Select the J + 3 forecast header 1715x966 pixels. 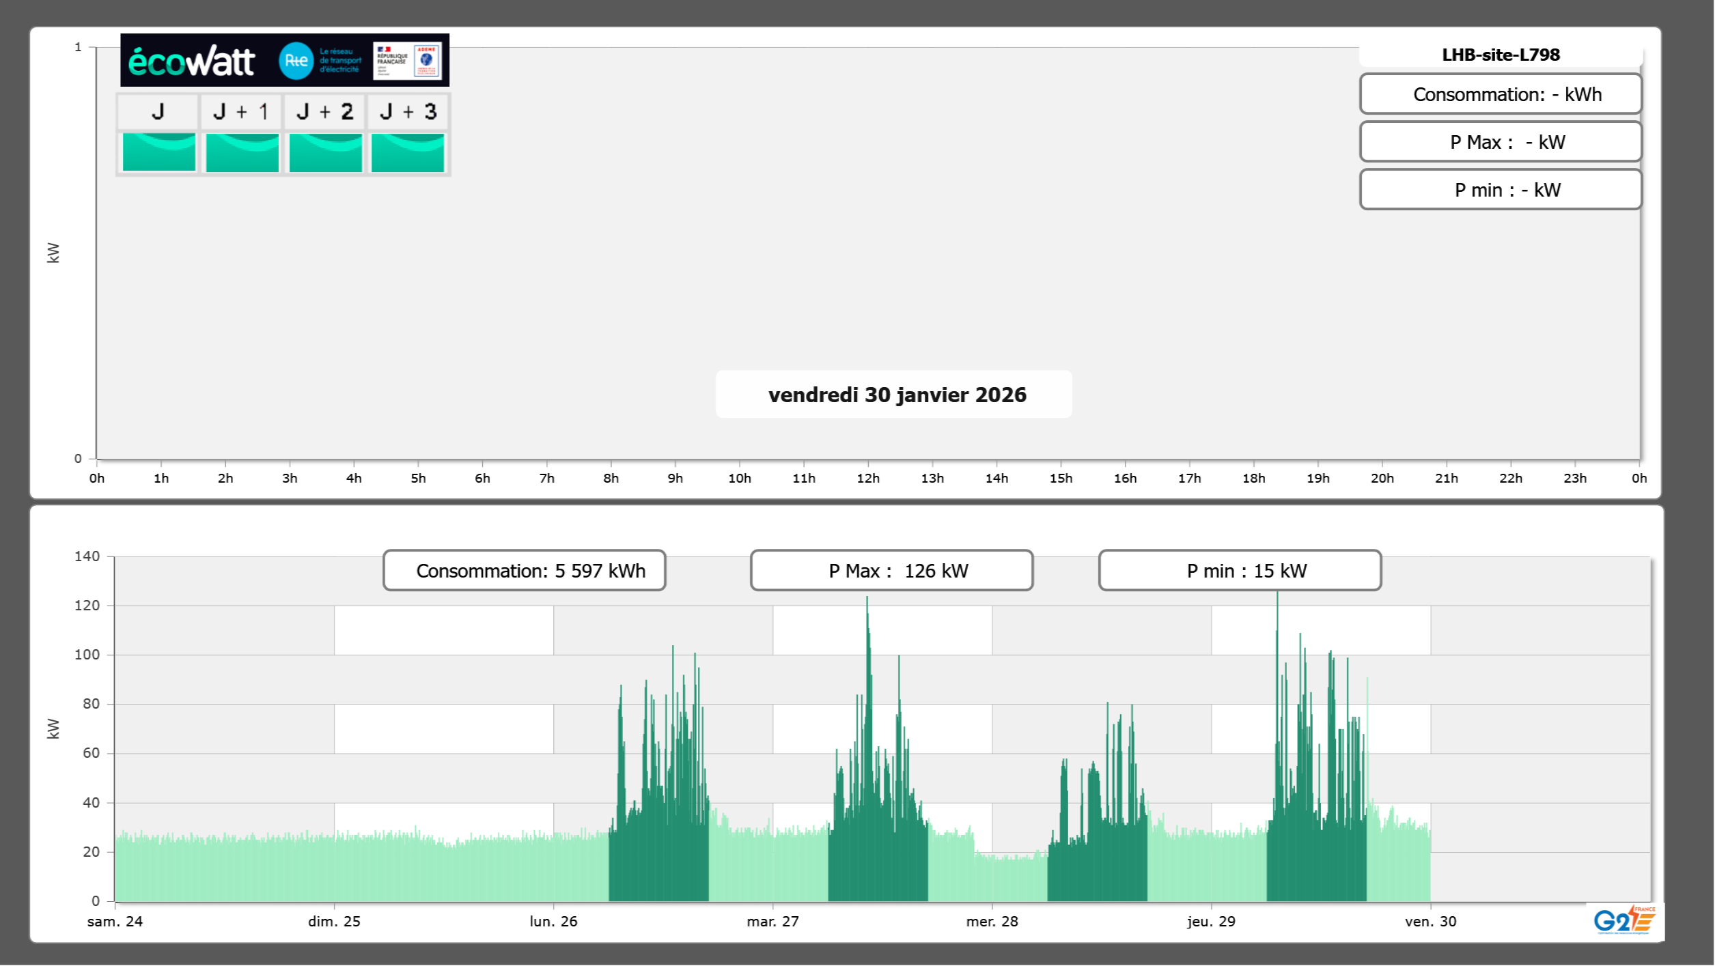(x=408, y=111)
